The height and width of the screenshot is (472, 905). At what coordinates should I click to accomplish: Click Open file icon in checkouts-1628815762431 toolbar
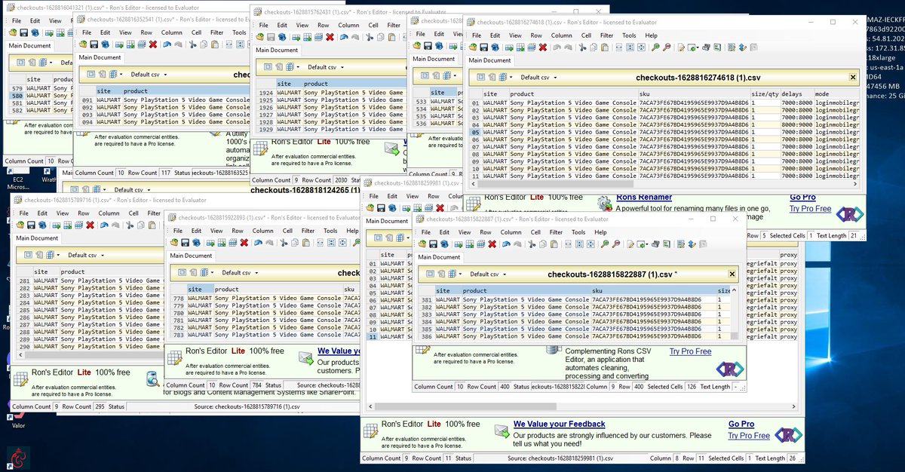click(x=259, y=37)
